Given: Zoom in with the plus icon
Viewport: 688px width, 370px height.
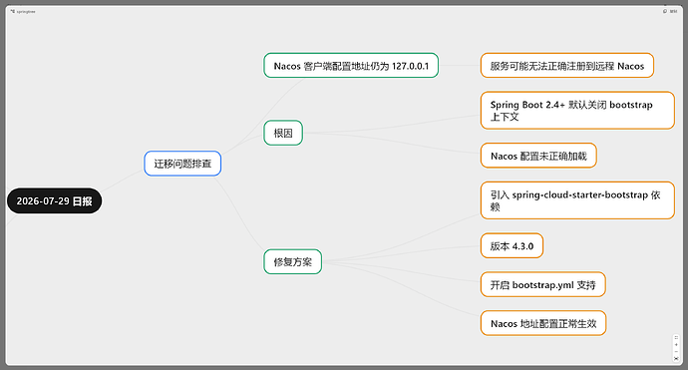Looking at the screenshot, I should click(676, 344).
